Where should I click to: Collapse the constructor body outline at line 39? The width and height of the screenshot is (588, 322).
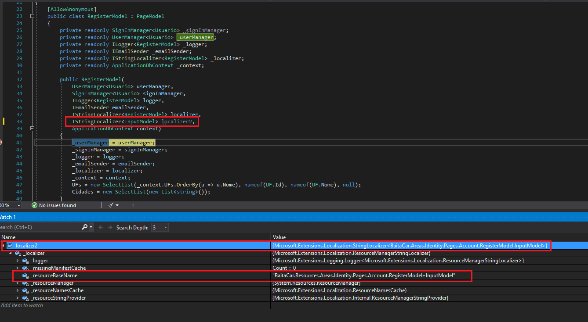[33, 128]
